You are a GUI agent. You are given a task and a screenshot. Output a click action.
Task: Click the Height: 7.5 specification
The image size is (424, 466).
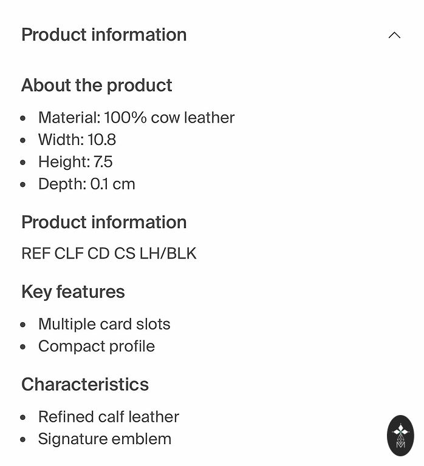(x=75, y=162)
